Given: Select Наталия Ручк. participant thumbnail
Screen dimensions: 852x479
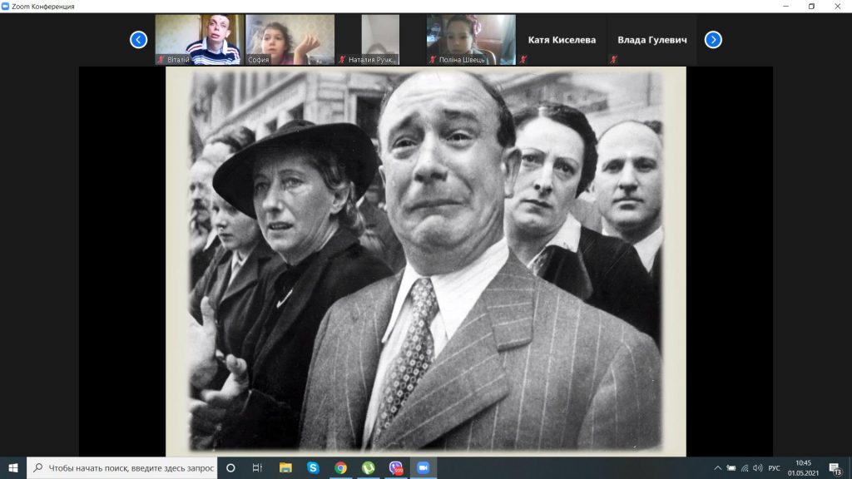Looking at the screenshot, I should [380, 40].
